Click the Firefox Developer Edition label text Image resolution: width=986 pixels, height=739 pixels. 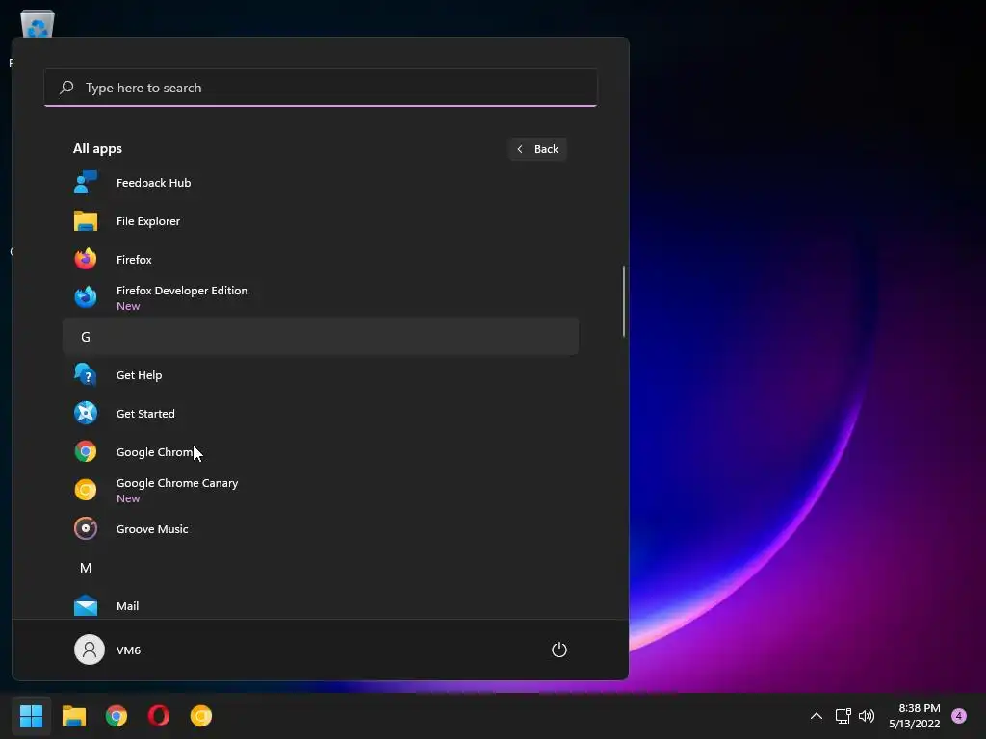(x=182, y=291)
